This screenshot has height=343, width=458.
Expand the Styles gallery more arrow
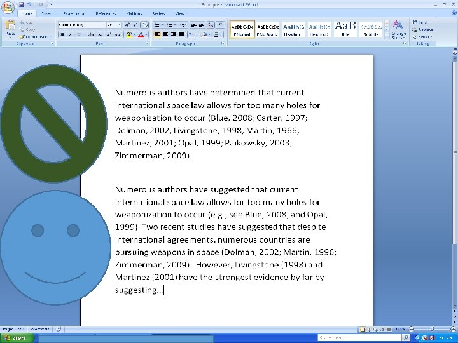coord(387,36)
